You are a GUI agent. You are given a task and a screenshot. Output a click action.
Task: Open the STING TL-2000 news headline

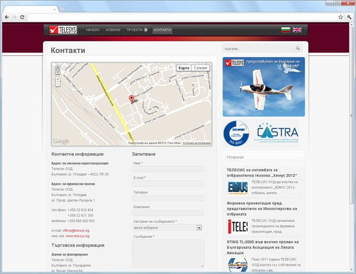point(262,248)
